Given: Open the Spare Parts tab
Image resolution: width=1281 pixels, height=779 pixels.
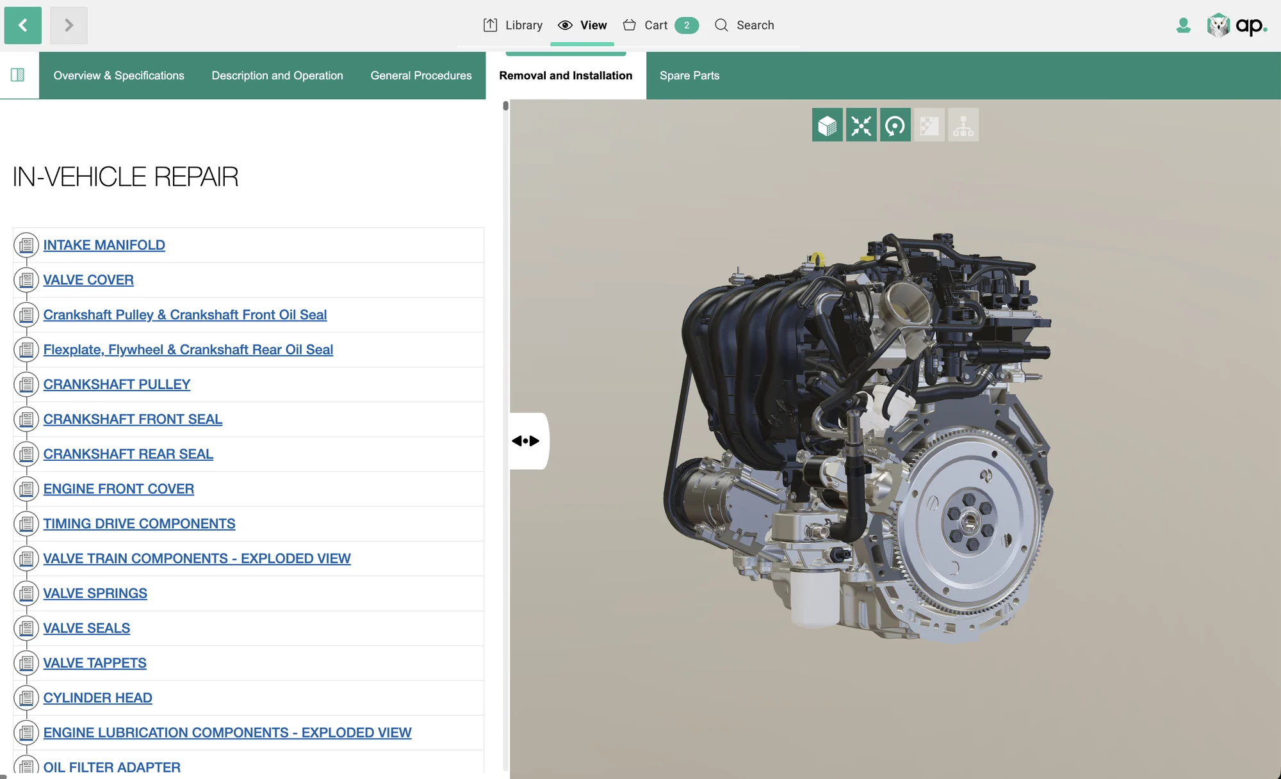Looking at the screenshot, I should point(689,76).
